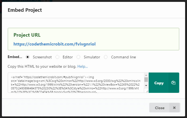
Task: Switch embed type to Command line
Action: pyautogui.click(x=106, y=57)
